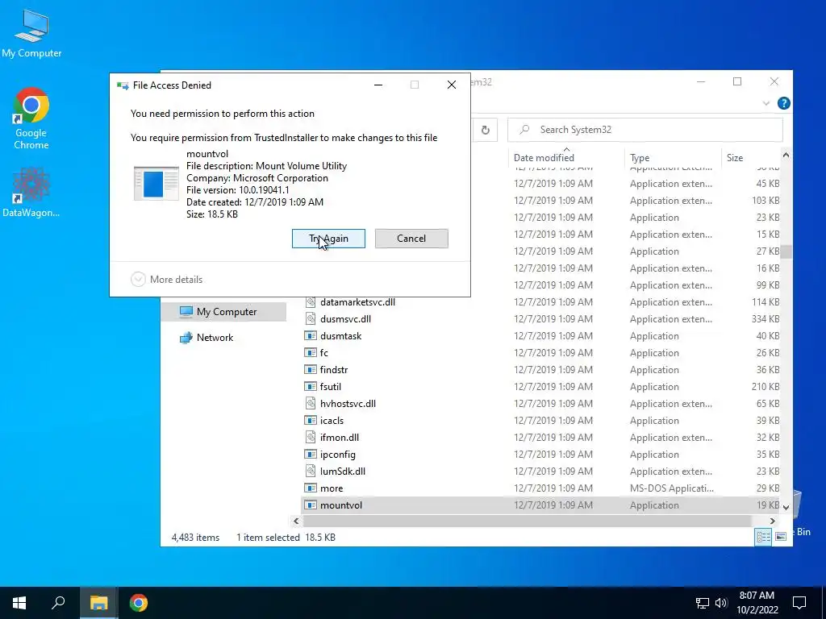Minimize the File Access Denied dialog
This screenshot has width=826, height=619.
378,85
